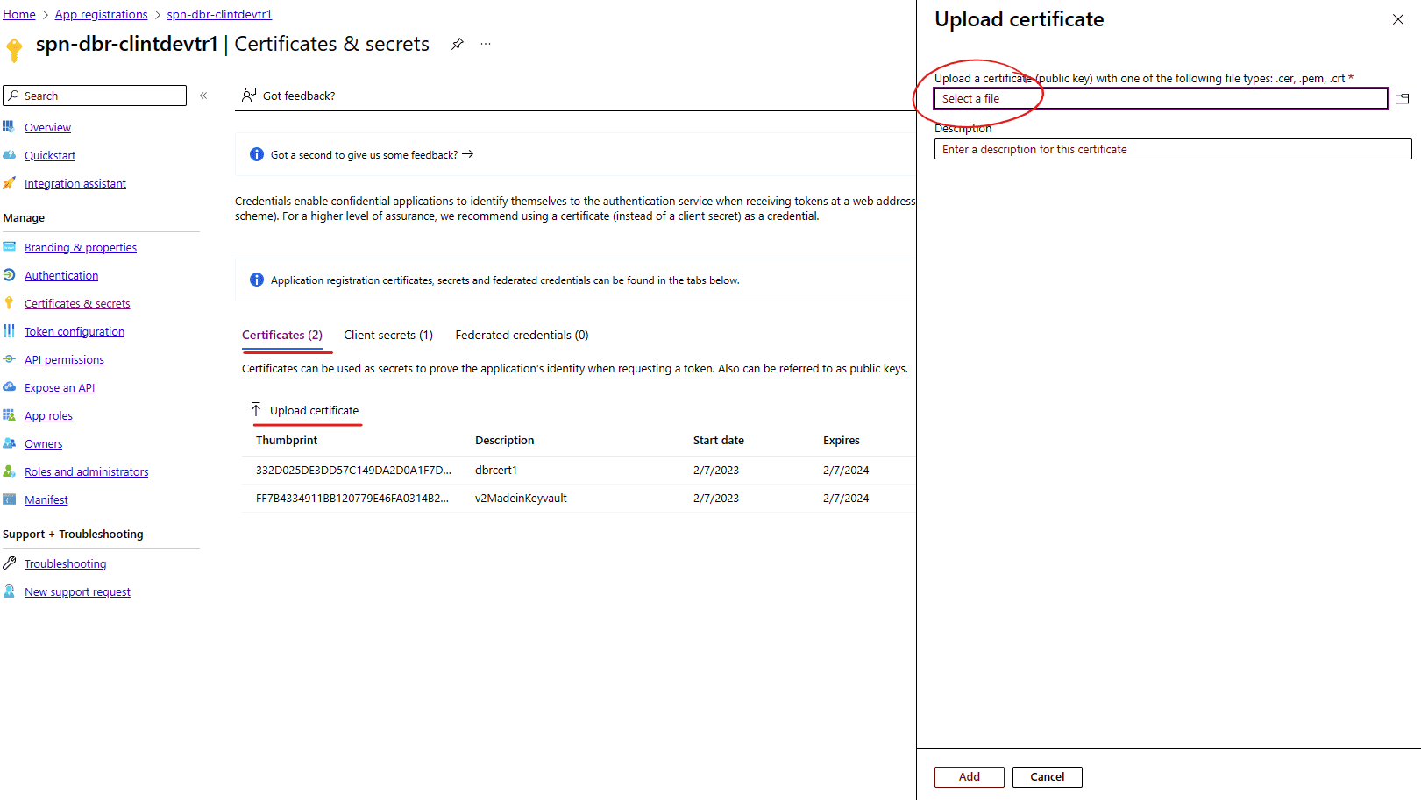Focus the certificate Description input field

tap(1173, 149)
